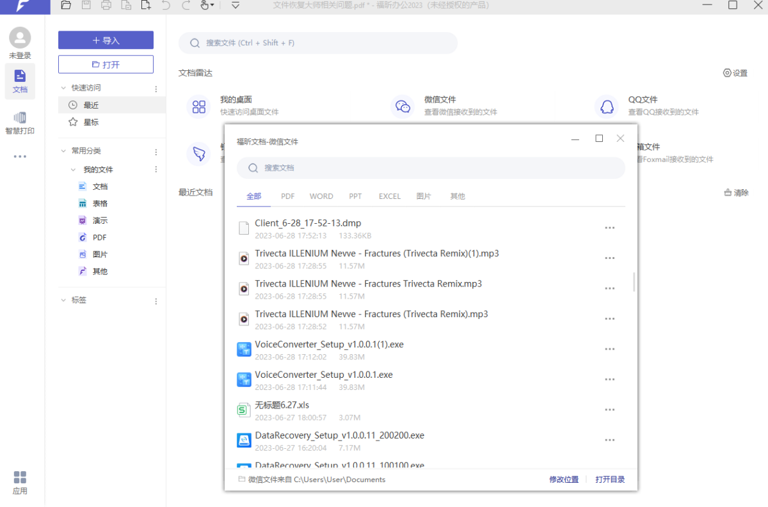The height and width of the screenshot is (507, 768).
Task: Click the 搜索文档 search field in the dialog
Action: coord(430,168)
